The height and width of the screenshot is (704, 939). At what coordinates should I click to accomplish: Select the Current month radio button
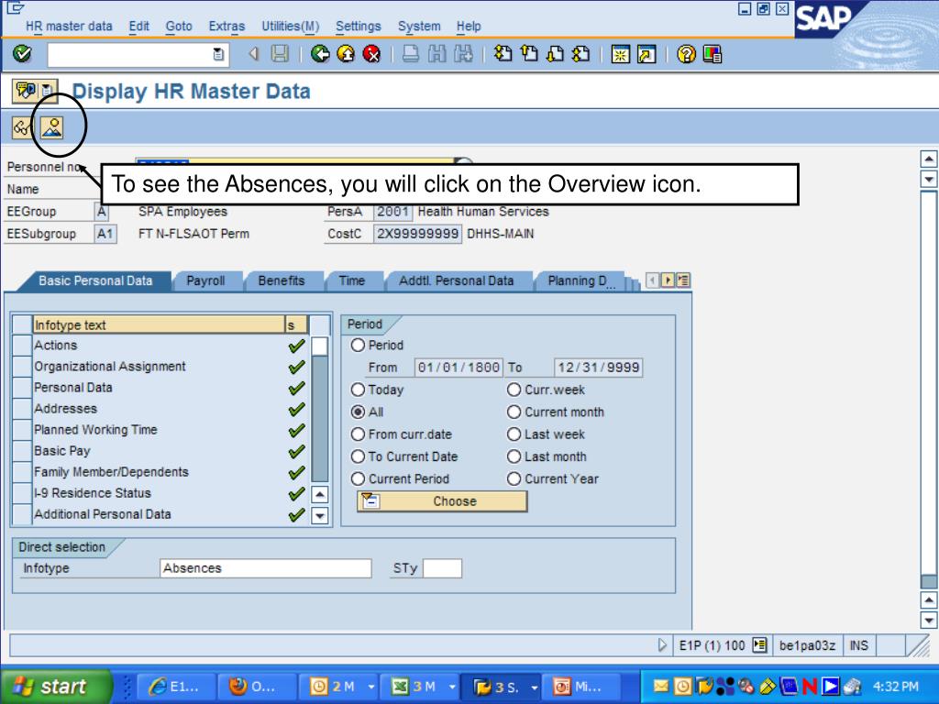[x=514, y=412]
